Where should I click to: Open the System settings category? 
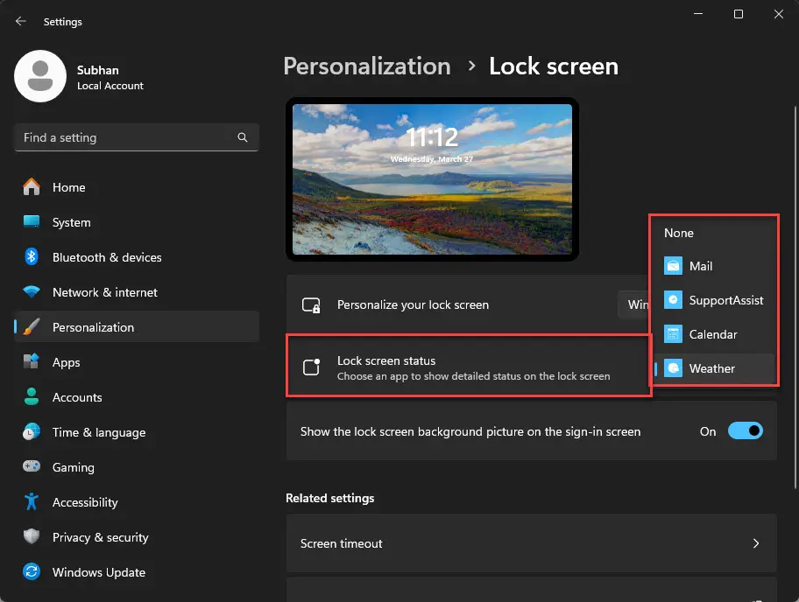137,222
